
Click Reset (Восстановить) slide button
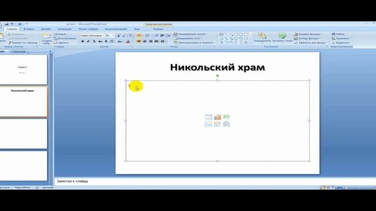(65, 38)
